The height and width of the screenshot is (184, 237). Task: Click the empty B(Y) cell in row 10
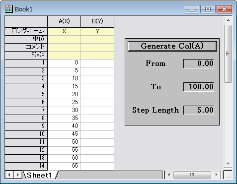point(97,134)
